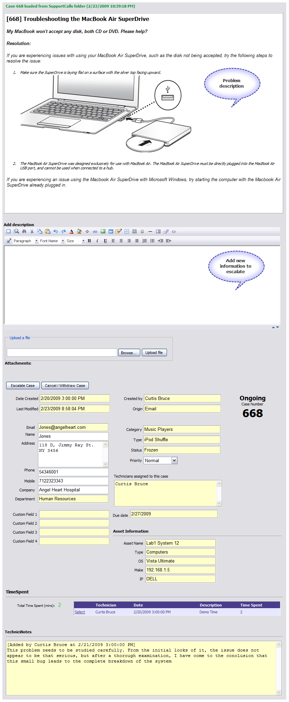Justify the text

[x=137, y=241]
